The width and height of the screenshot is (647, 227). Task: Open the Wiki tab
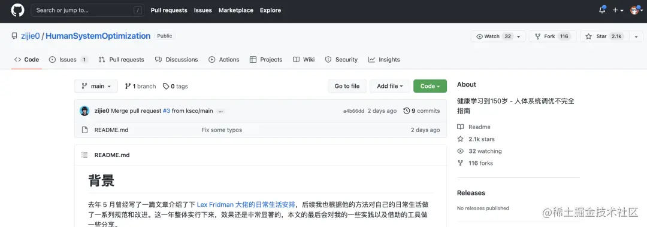point(304,60)
